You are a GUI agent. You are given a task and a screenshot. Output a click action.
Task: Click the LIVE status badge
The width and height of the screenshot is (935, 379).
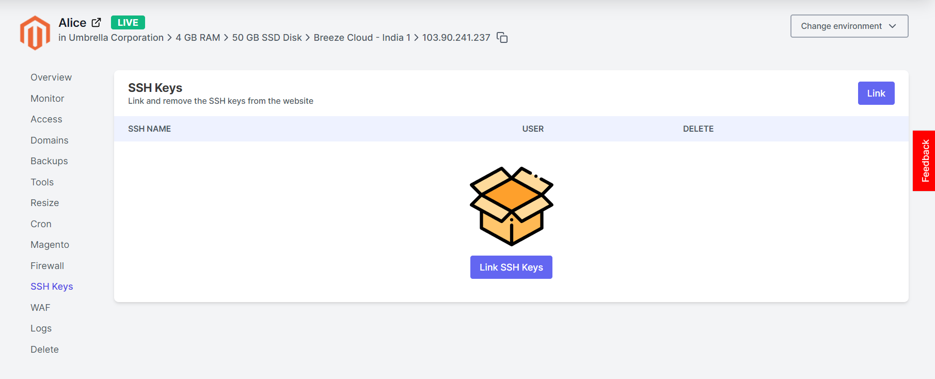coord(128,23)
